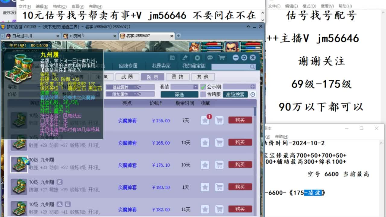The height and width of the screenshot is (217, 386).
Task: Open 编辑(E) menu in right notepad window
Action: click(291, 6)
